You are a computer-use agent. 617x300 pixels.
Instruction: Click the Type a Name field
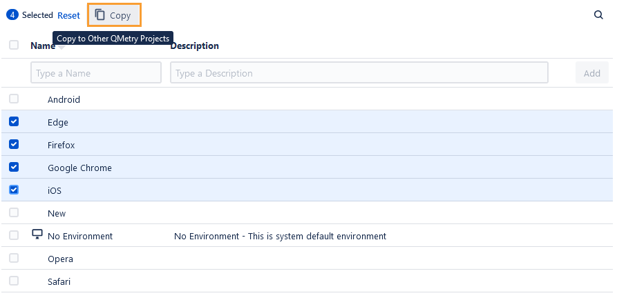[x=96, y=73]
